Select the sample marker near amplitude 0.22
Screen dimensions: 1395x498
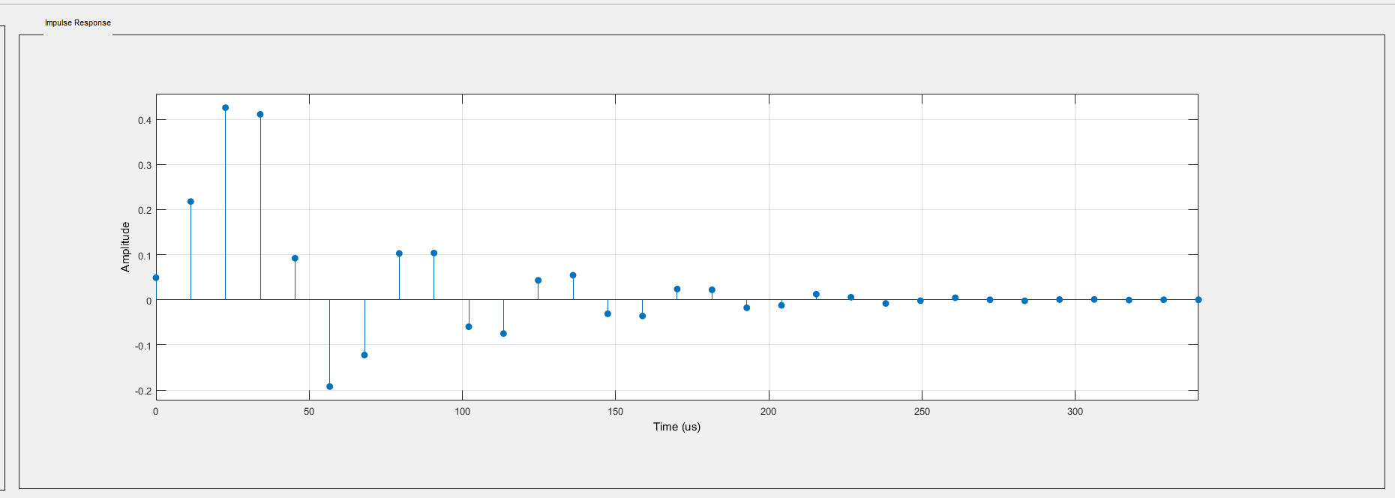[x=190, y=202]
